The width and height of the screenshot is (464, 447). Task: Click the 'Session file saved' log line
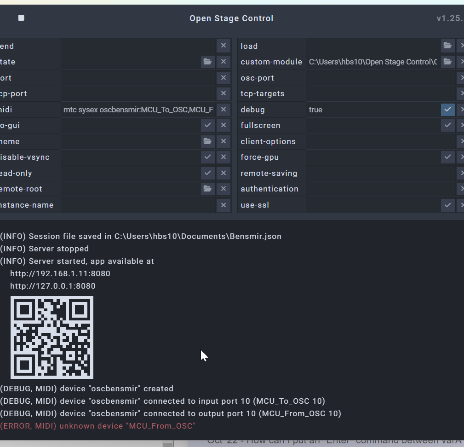click(x=141, y=236)
